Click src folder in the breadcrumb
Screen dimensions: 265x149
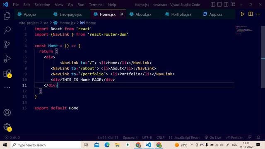coord(46,23)
